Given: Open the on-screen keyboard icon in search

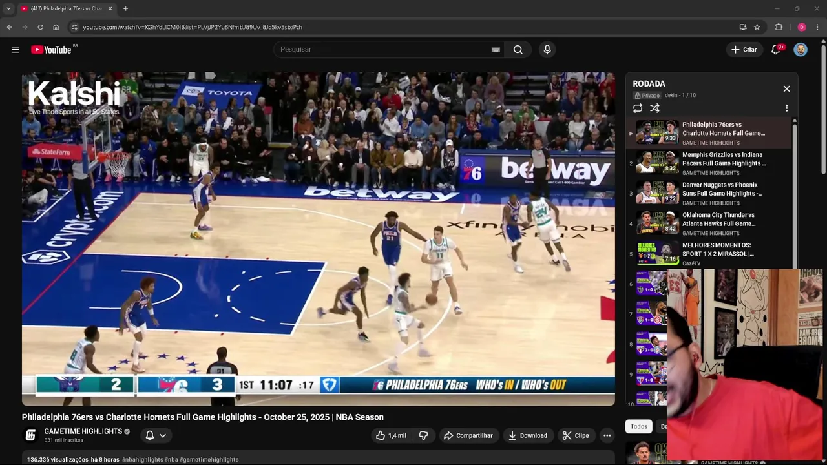Looking at the screenshot, I should coord(496,50).
